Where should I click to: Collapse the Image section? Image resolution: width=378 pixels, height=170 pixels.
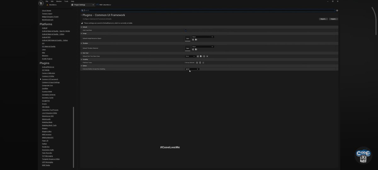pos(82,33)
